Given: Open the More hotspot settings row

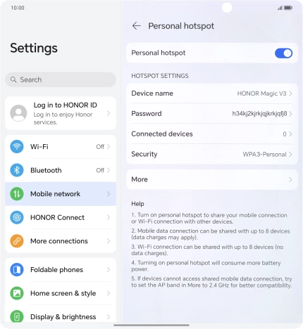Looking at the screenshot, I should point(212,179).
